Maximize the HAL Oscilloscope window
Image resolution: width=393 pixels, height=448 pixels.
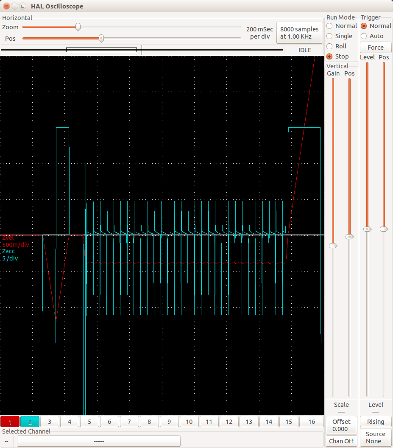tap(22, 6)
